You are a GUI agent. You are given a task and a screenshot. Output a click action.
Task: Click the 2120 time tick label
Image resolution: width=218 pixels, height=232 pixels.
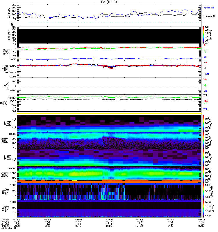pyautogui.click(x=140, y=226)
